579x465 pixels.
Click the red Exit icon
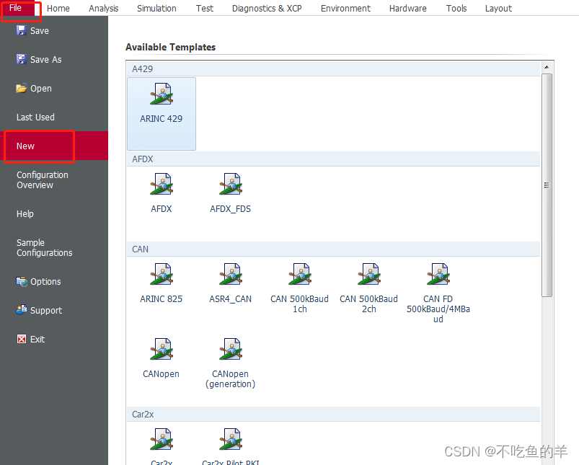coord(22,339)
